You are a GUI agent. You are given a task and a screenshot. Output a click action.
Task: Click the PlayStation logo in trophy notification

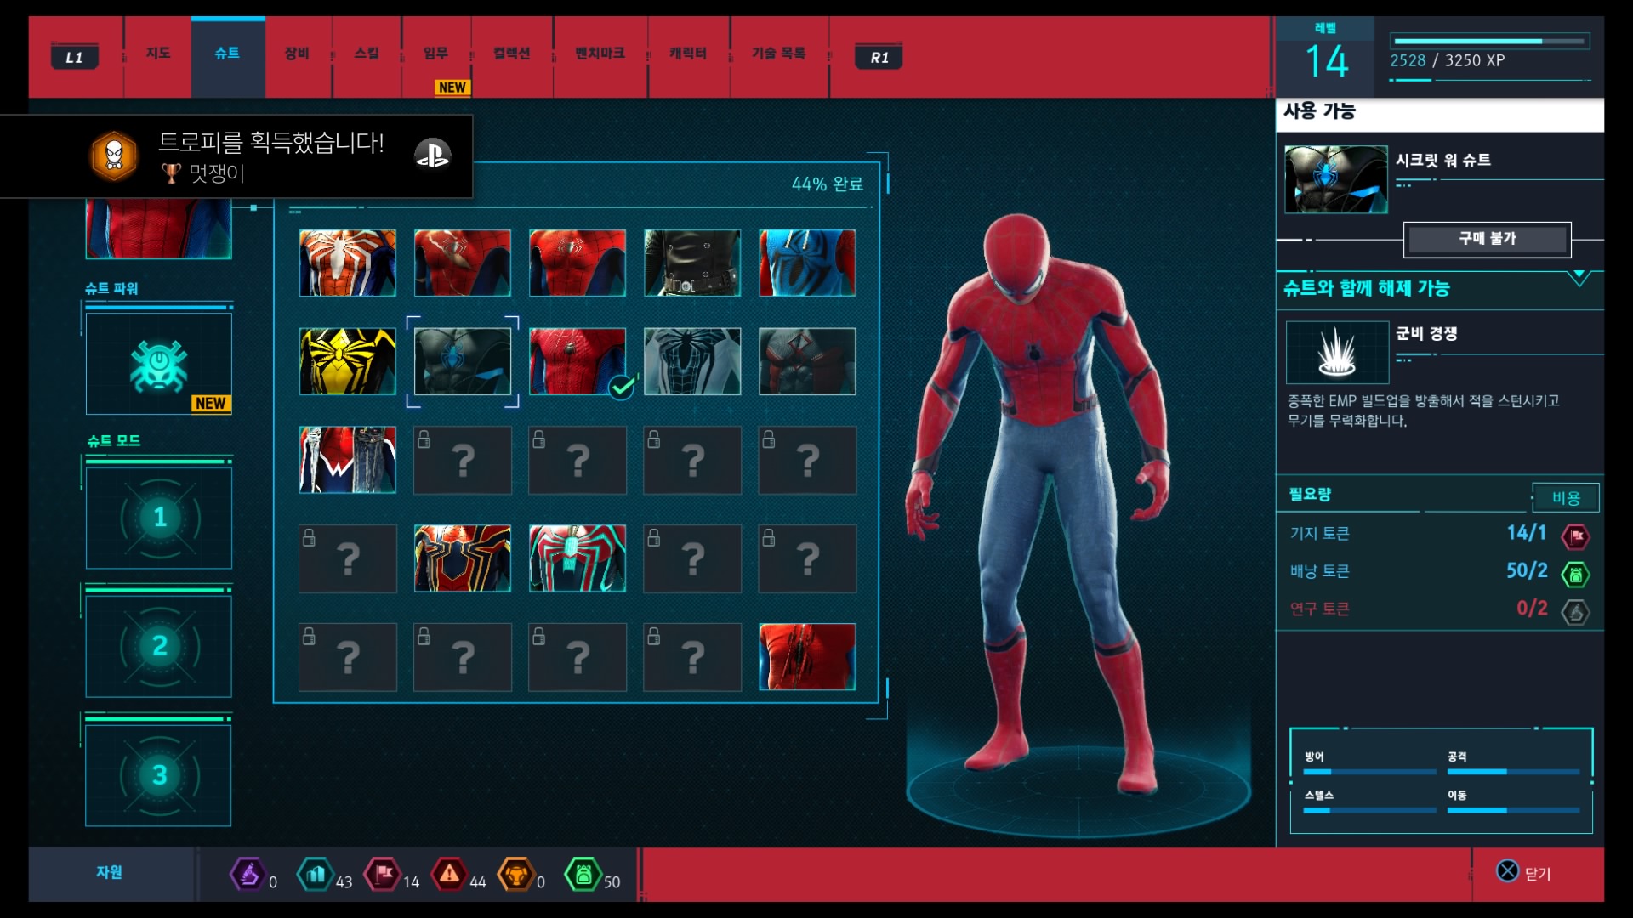[x=432, y=154]
